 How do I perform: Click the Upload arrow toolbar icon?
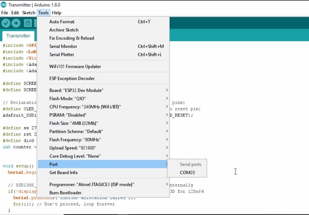pyautogui.click(x=16, y=23)
